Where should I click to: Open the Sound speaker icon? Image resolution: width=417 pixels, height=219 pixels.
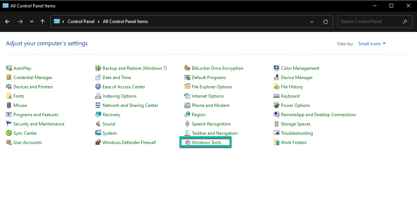click(x=98, y=124)
